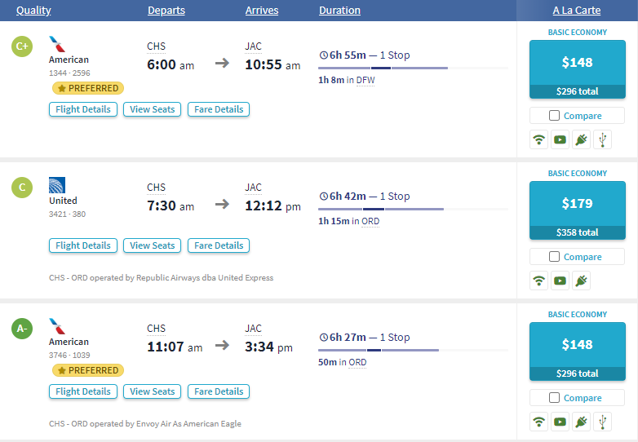Open the A La Carte column tab
This screenshot has height=442, width=638.
(x=577, y=11)
